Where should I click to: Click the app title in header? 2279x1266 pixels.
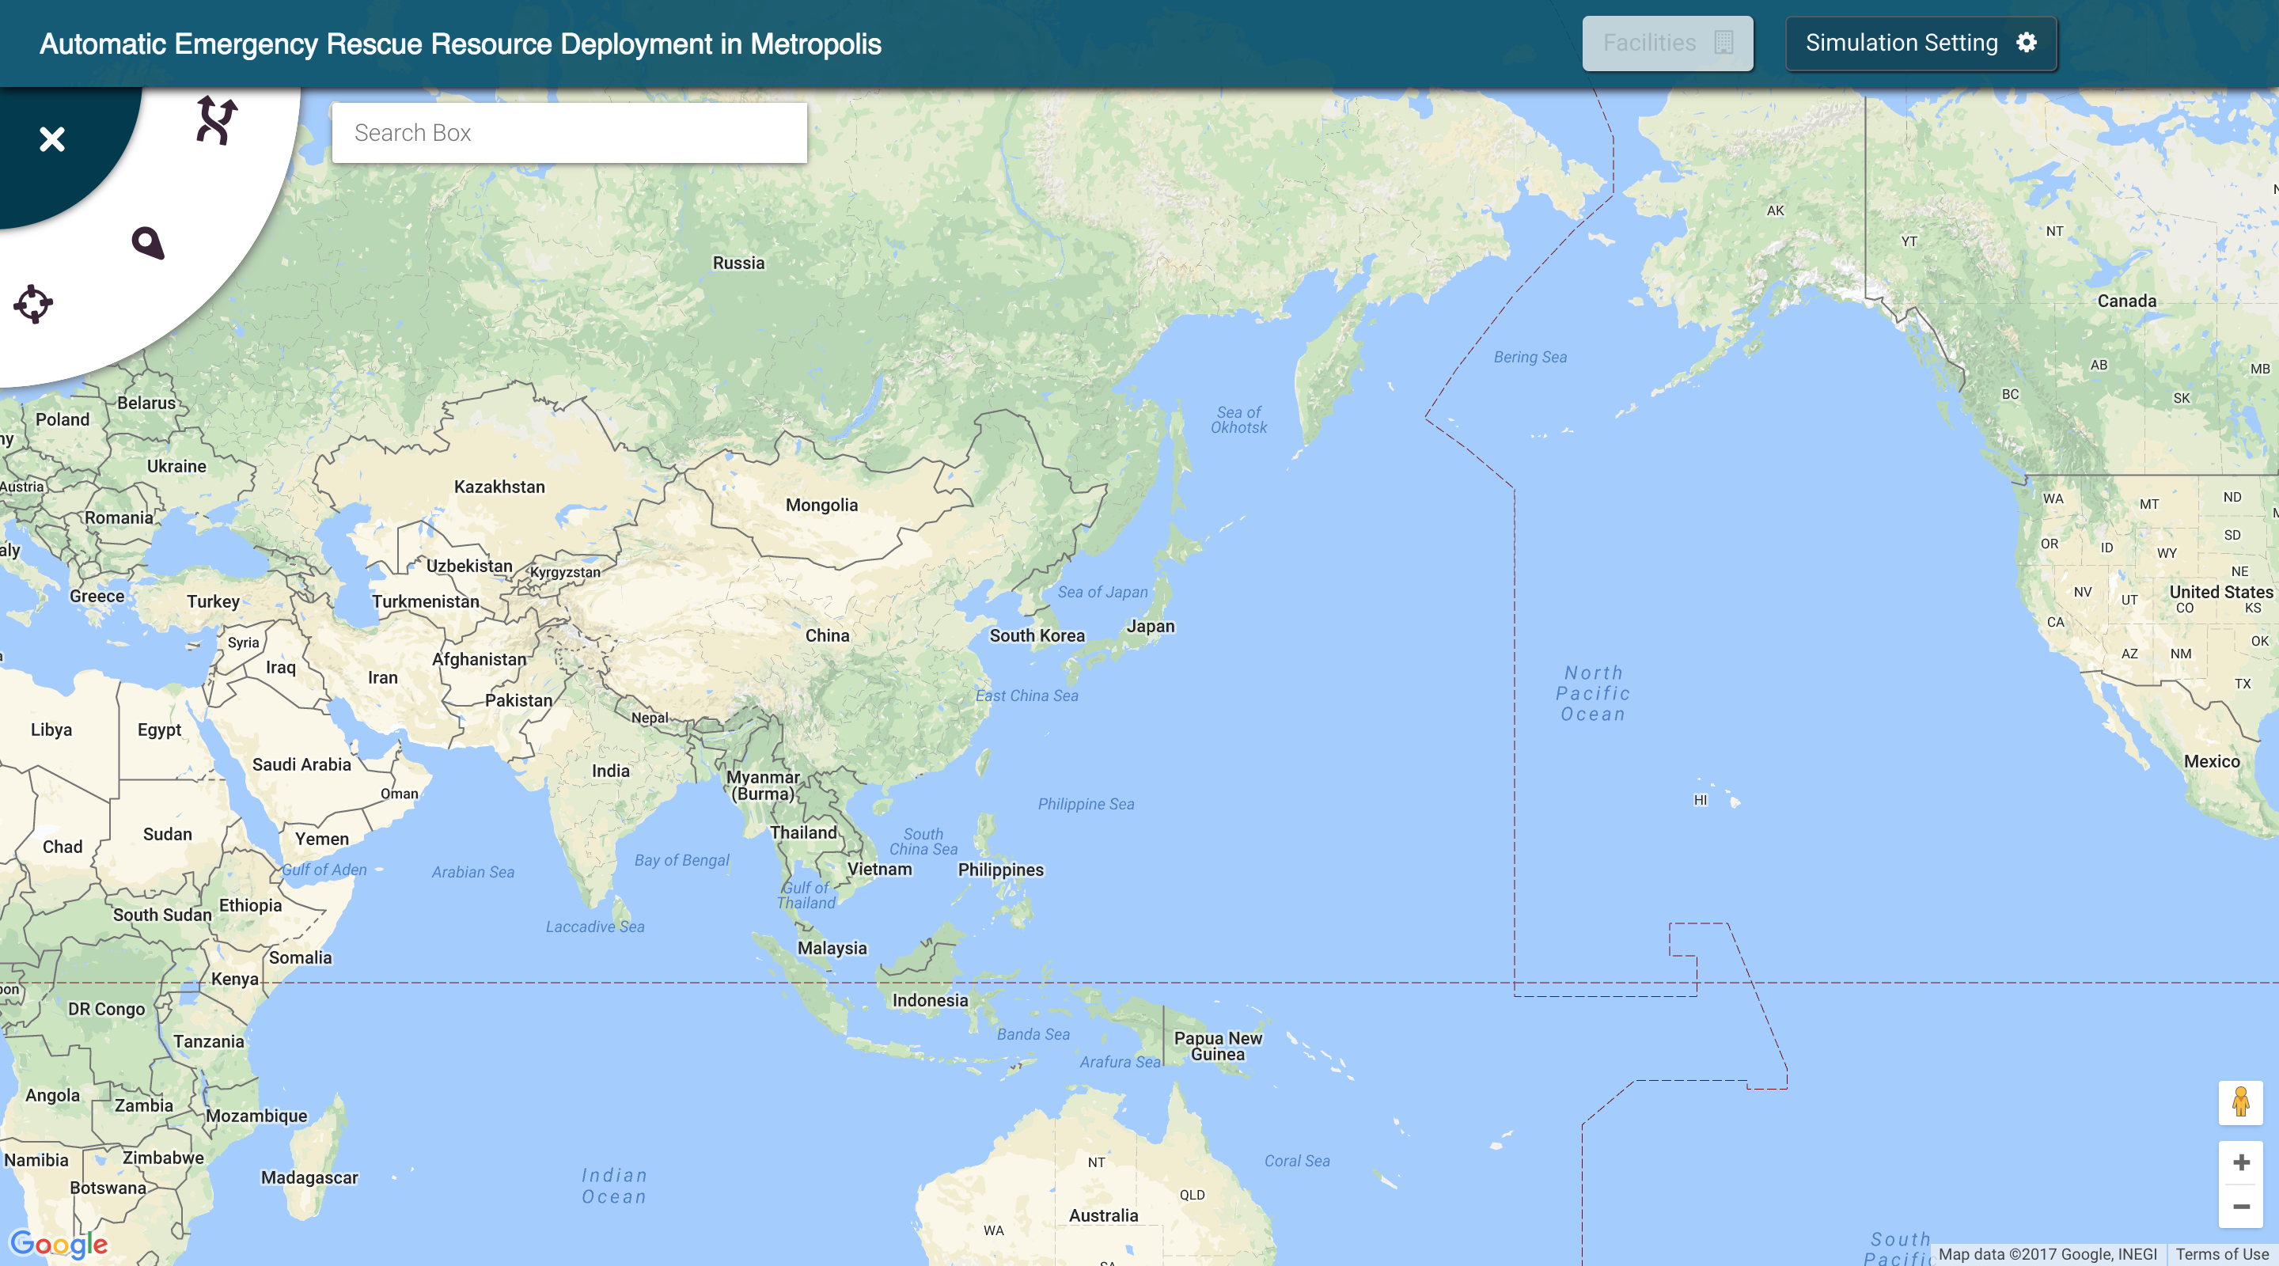[460, 44]
